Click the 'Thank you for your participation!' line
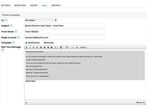Screen dimensions: 148x111 [x=37, y=76]
